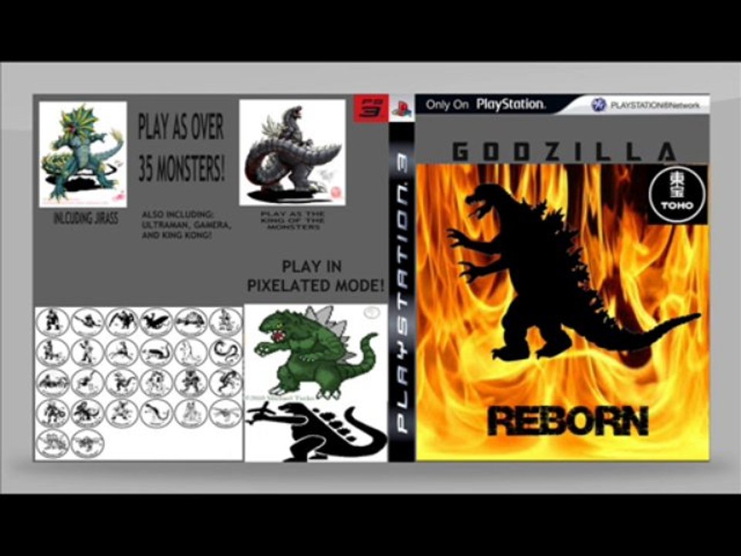Select the coiled serpent monster medallion

(225, 352)
